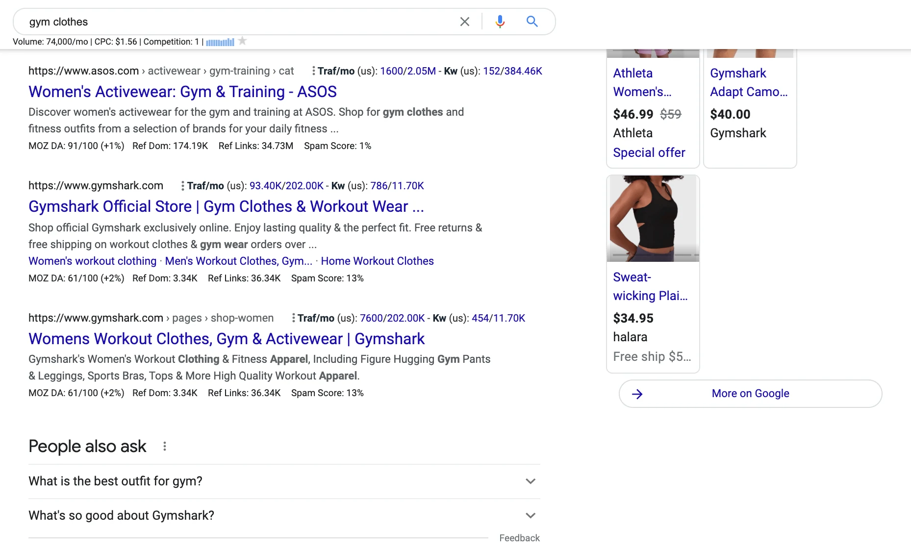This screenshot has width=911, height=555.
Task: Open the three-dot menu beside the ASOS URL
Action: coord(313,71)
